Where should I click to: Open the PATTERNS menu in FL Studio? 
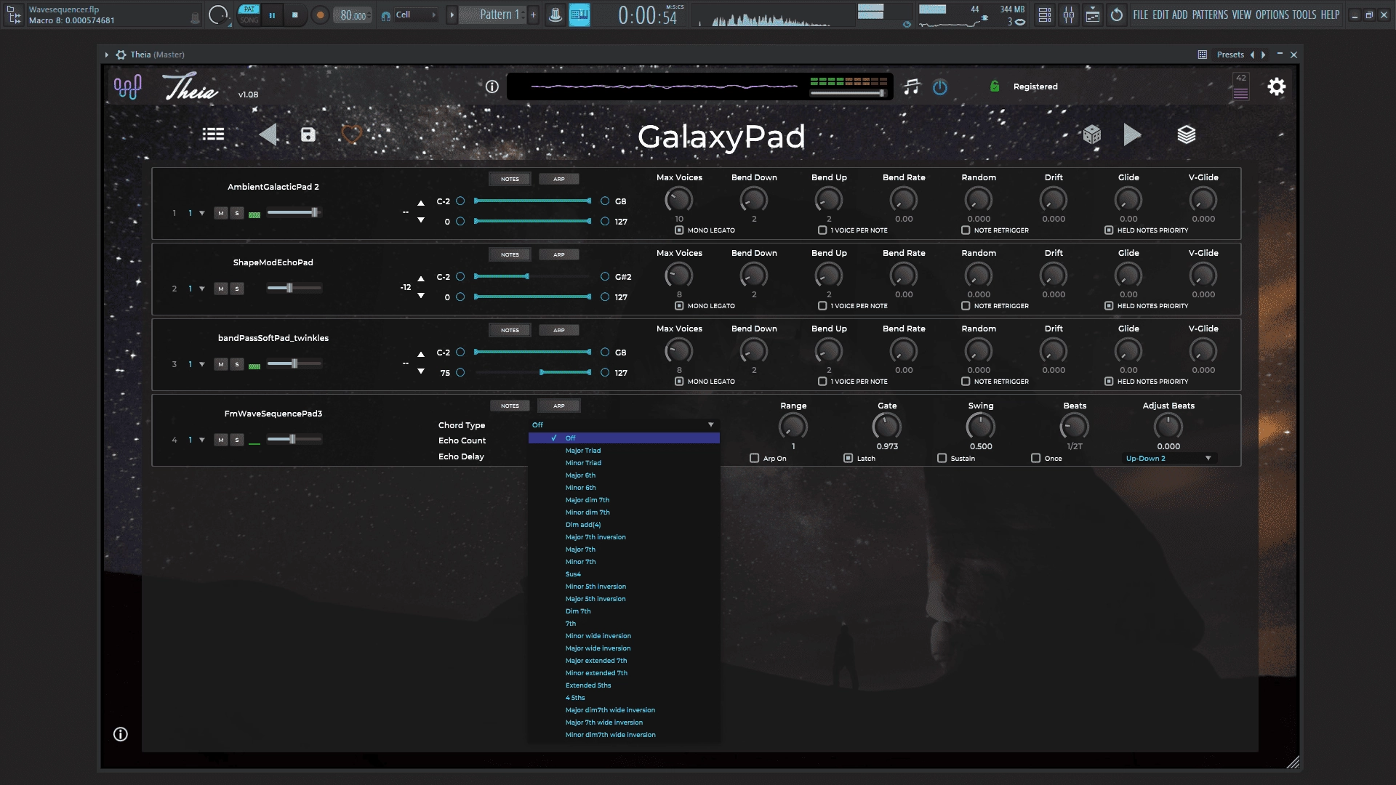point(1210,15)
